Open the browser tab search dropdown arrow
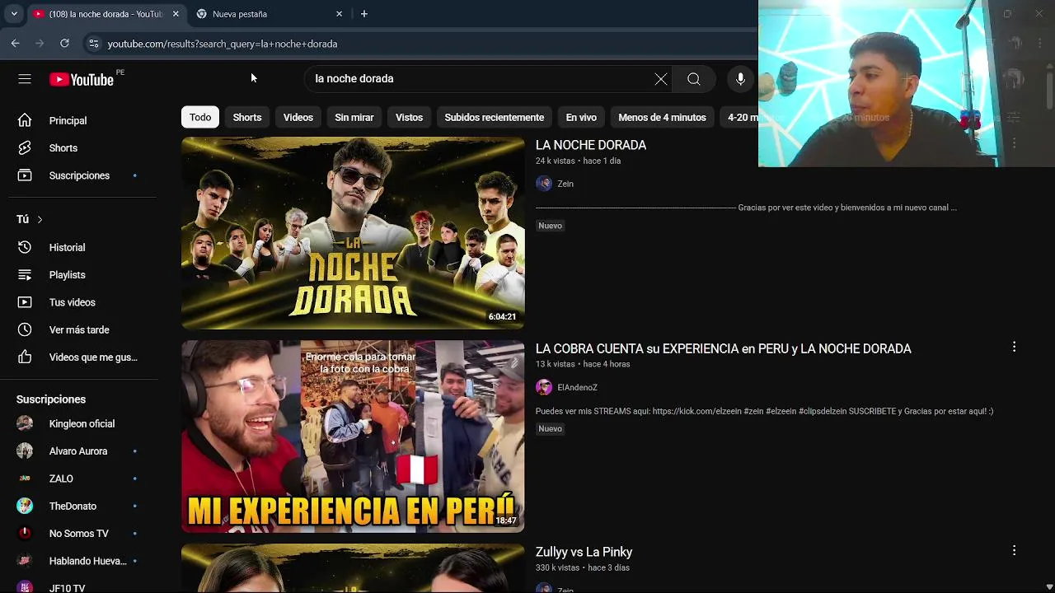Screen dimensions: 1055x593 tap(14, 14)
